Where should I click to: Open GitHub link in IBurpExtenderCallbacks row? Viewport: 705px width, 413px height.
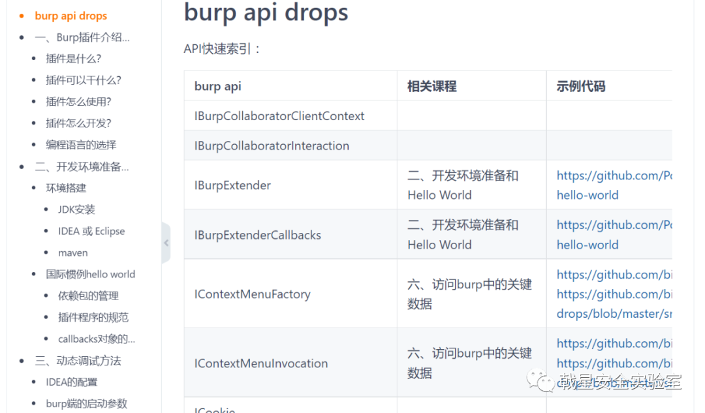(614, 225)
